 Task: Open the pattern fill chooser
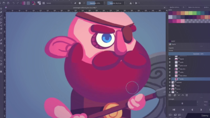point(28,3)
